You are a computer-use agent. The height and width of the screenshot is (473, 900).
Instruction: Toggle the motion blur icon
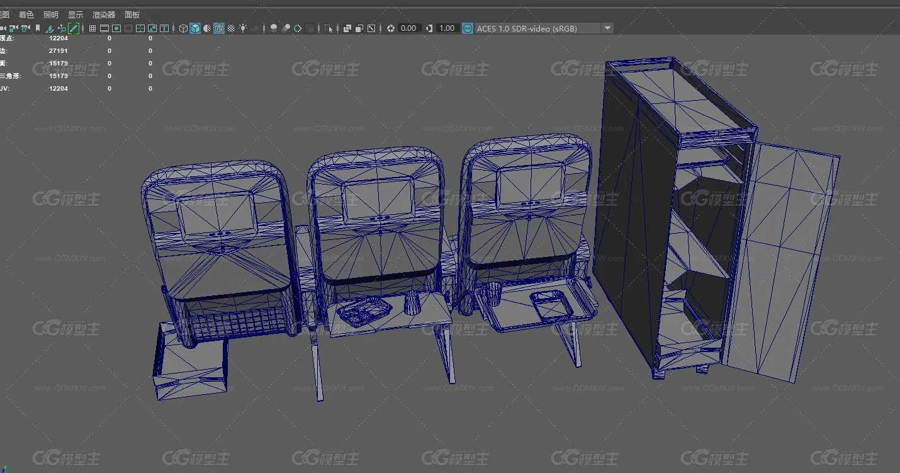coord(286,28)
